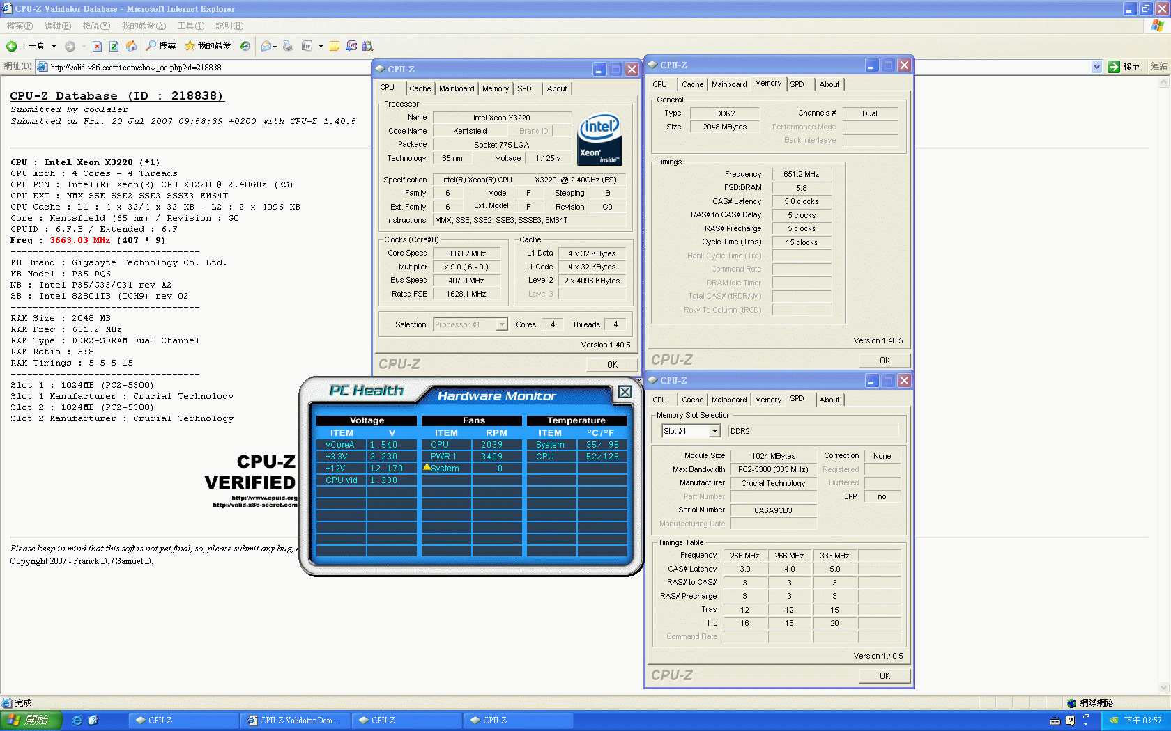The height and width of the screenshot is (731, 1171).
Task: Click the Start button
Action: point(31,721)
